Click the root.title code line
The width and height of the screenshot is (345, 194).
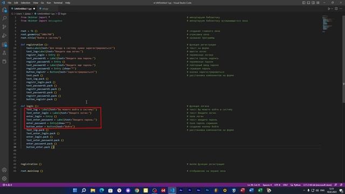[x=41, y=38]
